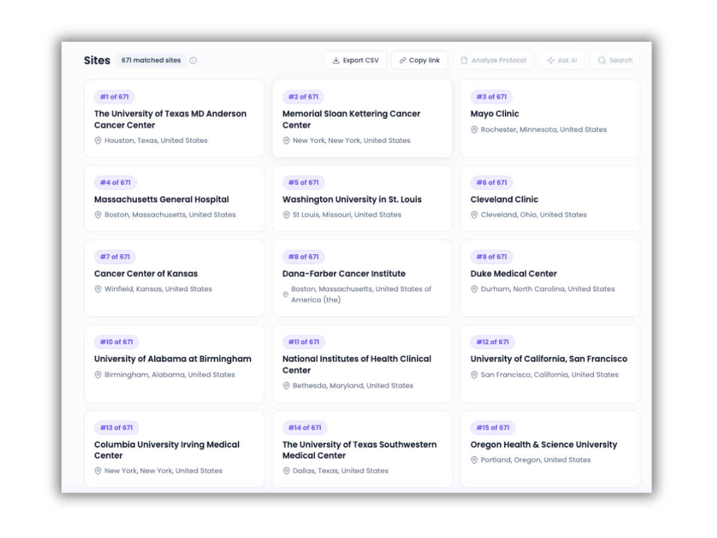The height and width of the screenshot is (538, 717).
Task: Click the location pin next to Houston, Texas
Action: tap(98, 140)
